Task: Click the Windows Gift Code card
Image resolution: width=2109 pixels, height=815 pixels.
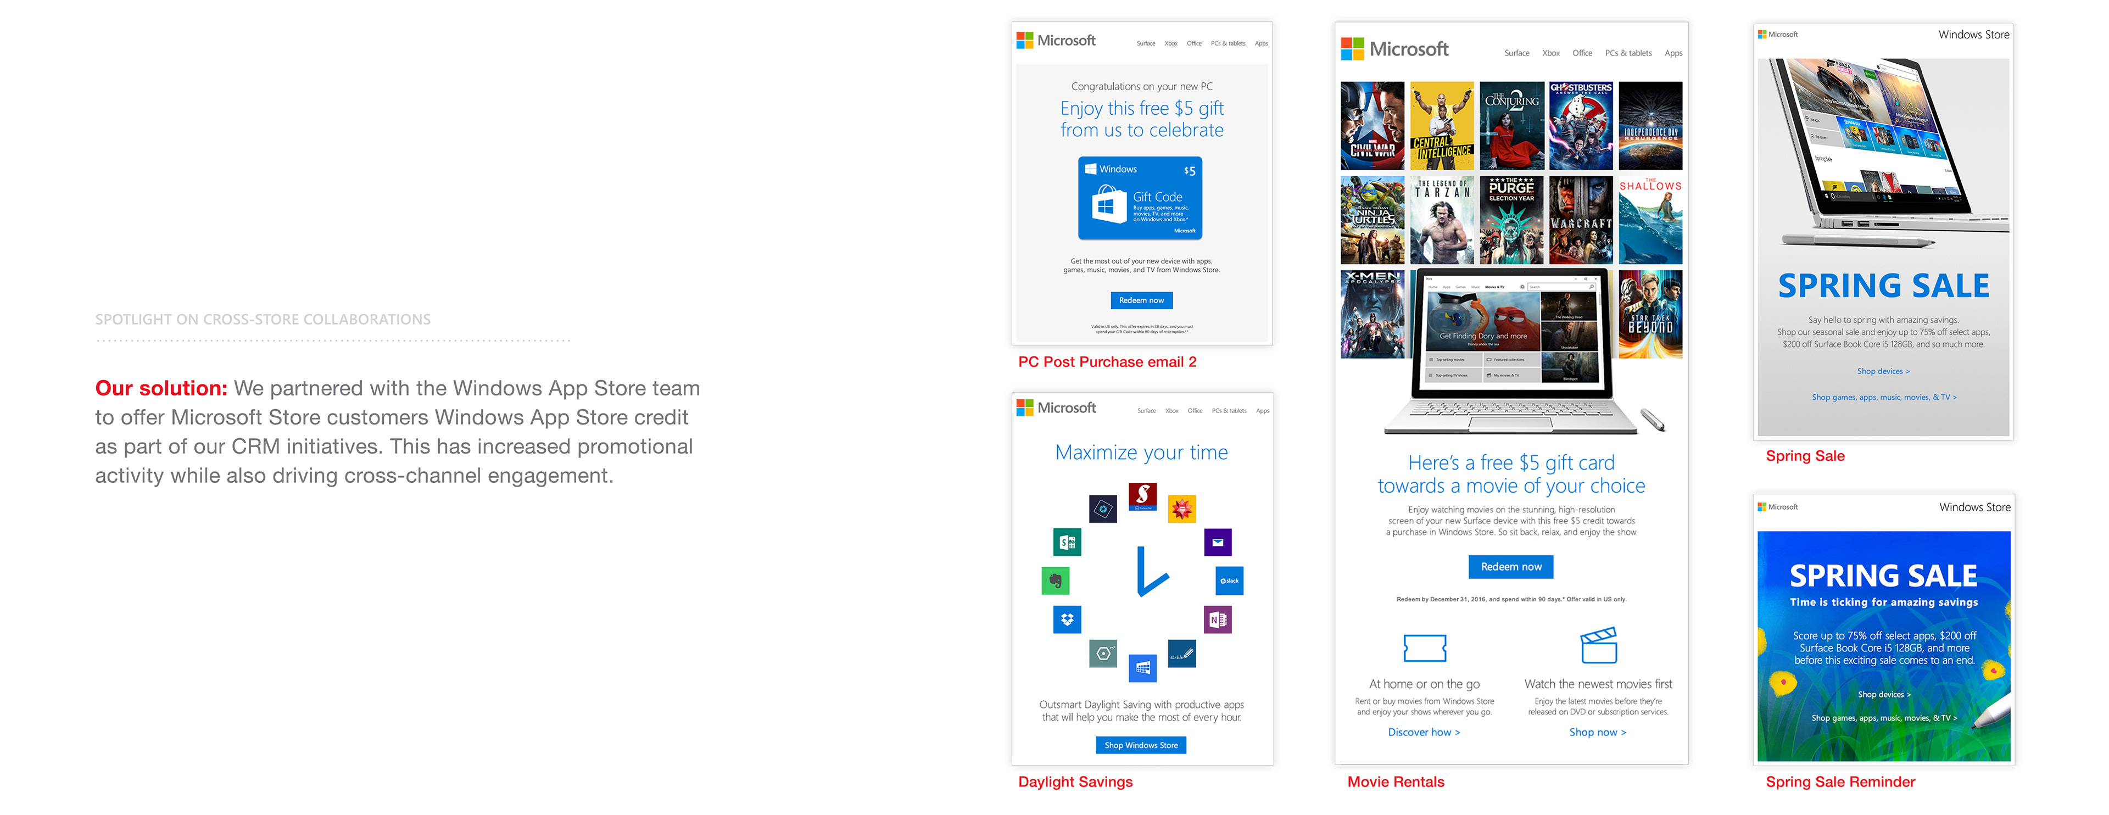Action: pos(1140,198)
